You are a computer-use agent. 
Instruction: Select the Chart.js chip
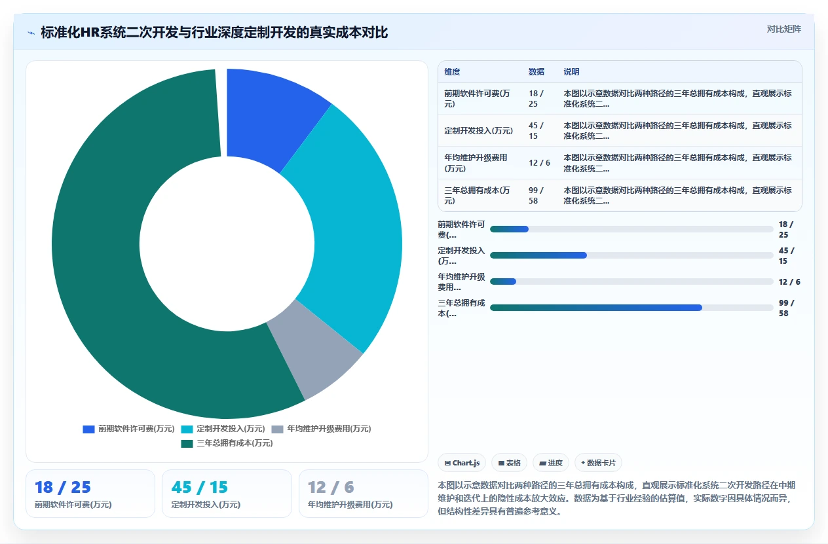(462, 463)
